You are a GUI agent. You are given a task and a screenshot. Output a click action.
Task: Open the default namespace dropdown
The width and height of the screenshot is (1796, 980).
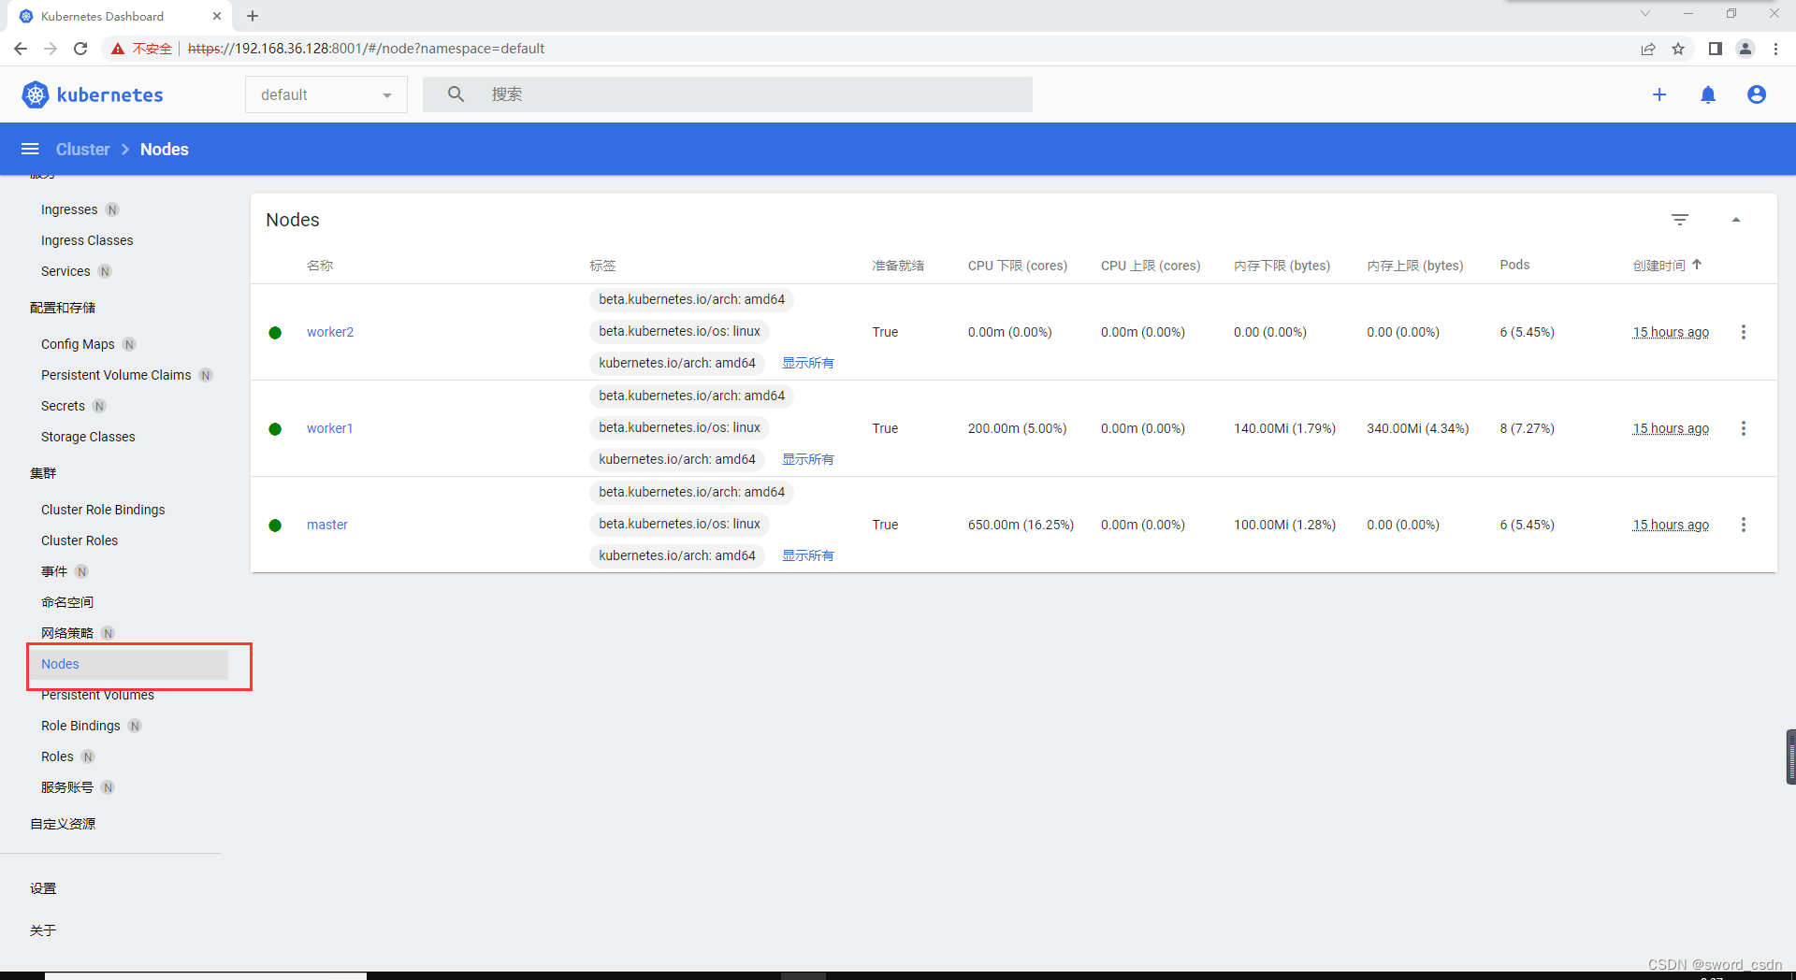[326, 94]
